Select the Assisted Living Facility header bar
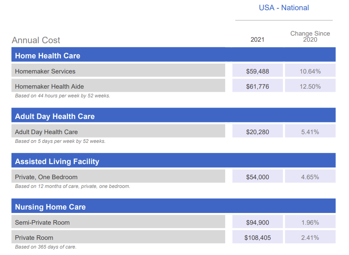The height and width of the screenshot is (255, 349). tap(174, 160)
